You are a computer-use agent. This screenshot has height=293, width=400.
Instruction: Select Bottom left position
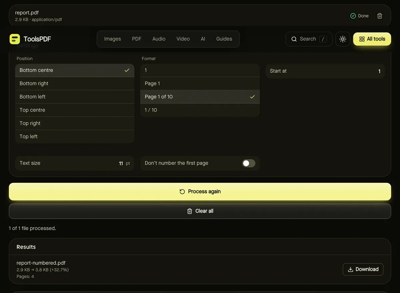(x=75, y=97)
